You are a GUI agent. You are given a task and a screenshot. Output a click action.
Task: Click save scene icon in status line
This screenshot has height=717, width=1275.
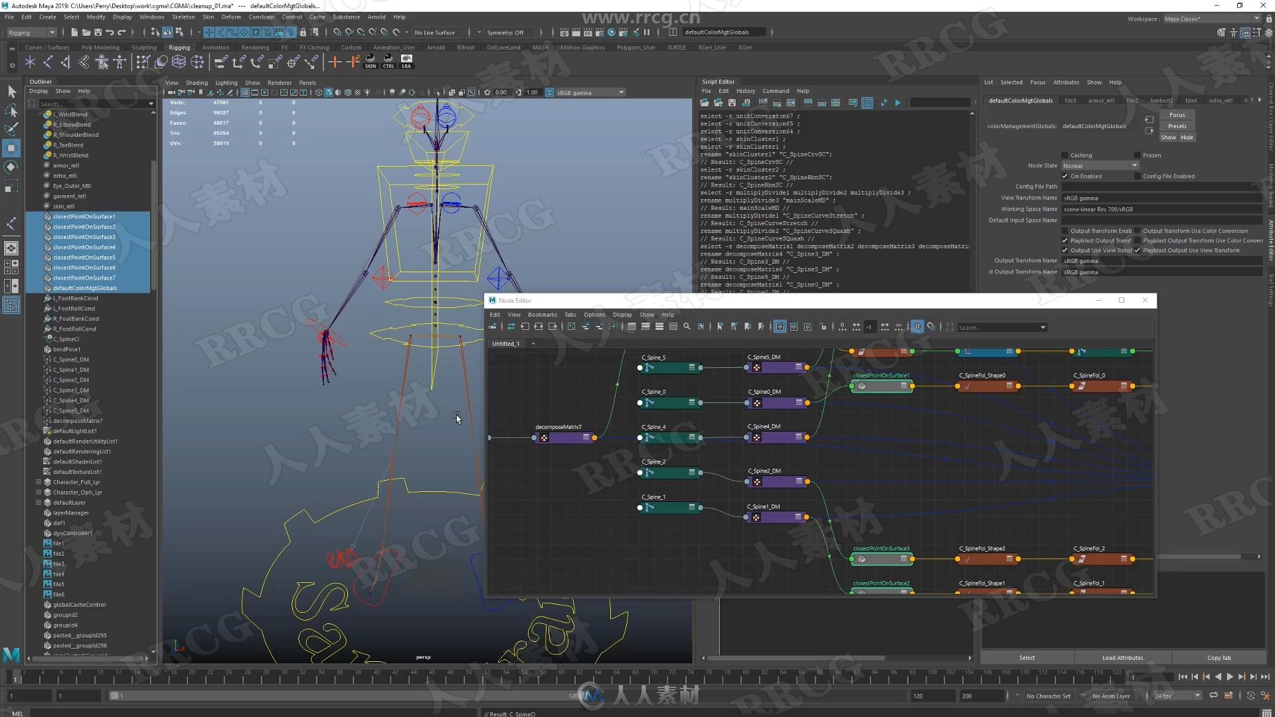98,32
